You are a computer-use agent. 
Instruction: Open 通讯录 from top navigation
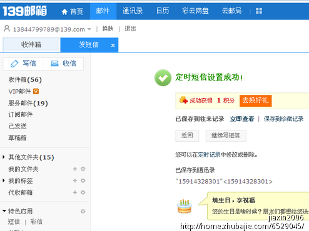[133, 11]
